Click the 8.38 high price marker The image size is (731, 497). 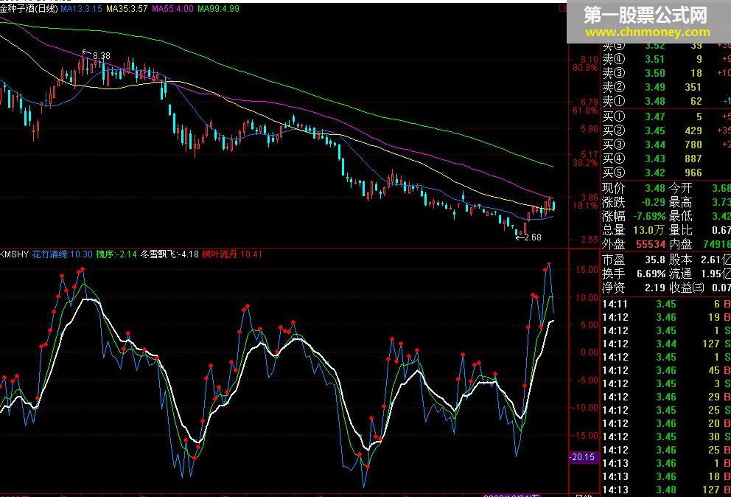tap(102, 56)
